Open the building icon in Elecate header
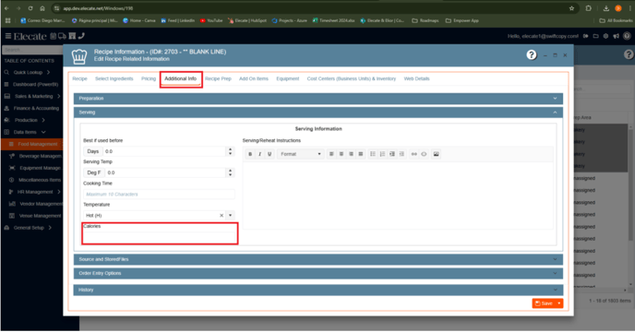Screen dimensions: 635x332 point(72,36)
